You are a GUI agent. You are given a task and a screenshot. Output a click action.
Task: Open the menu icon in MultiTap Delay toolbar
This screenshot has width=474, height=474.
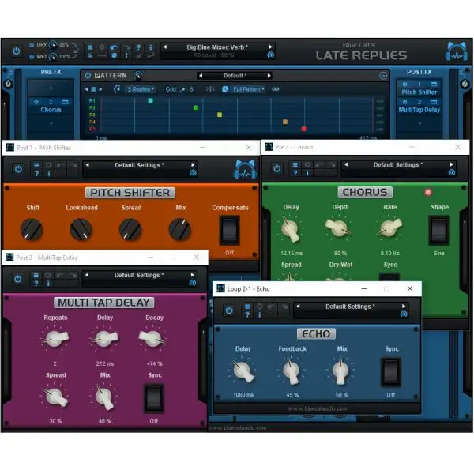pyautogui.click(x=36, y=276)
